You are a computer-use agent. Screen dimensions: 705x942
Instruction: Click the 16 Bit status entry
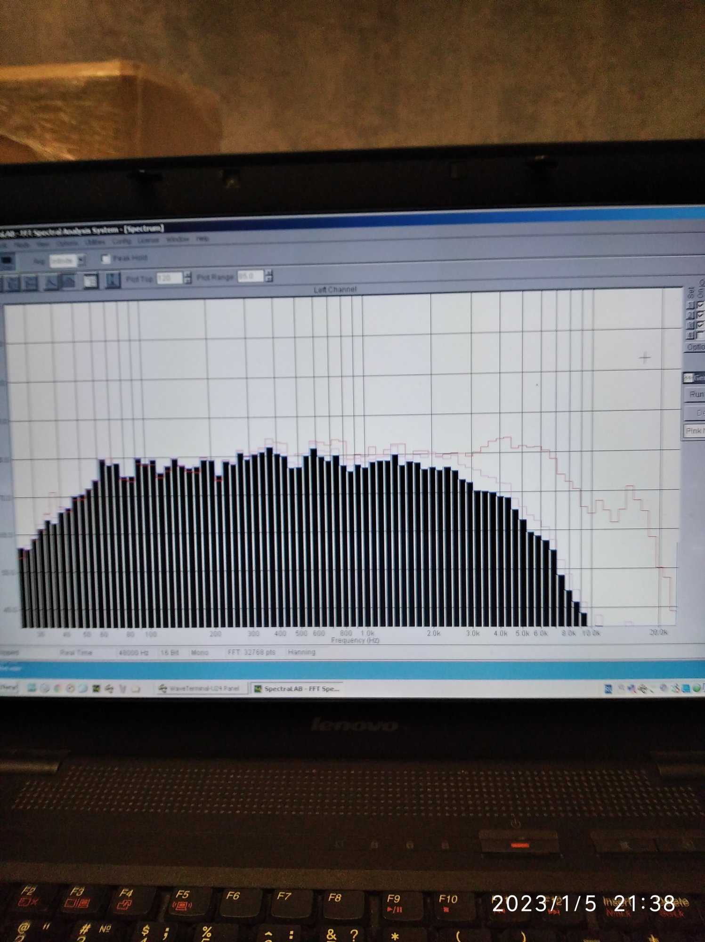point(170,653)
